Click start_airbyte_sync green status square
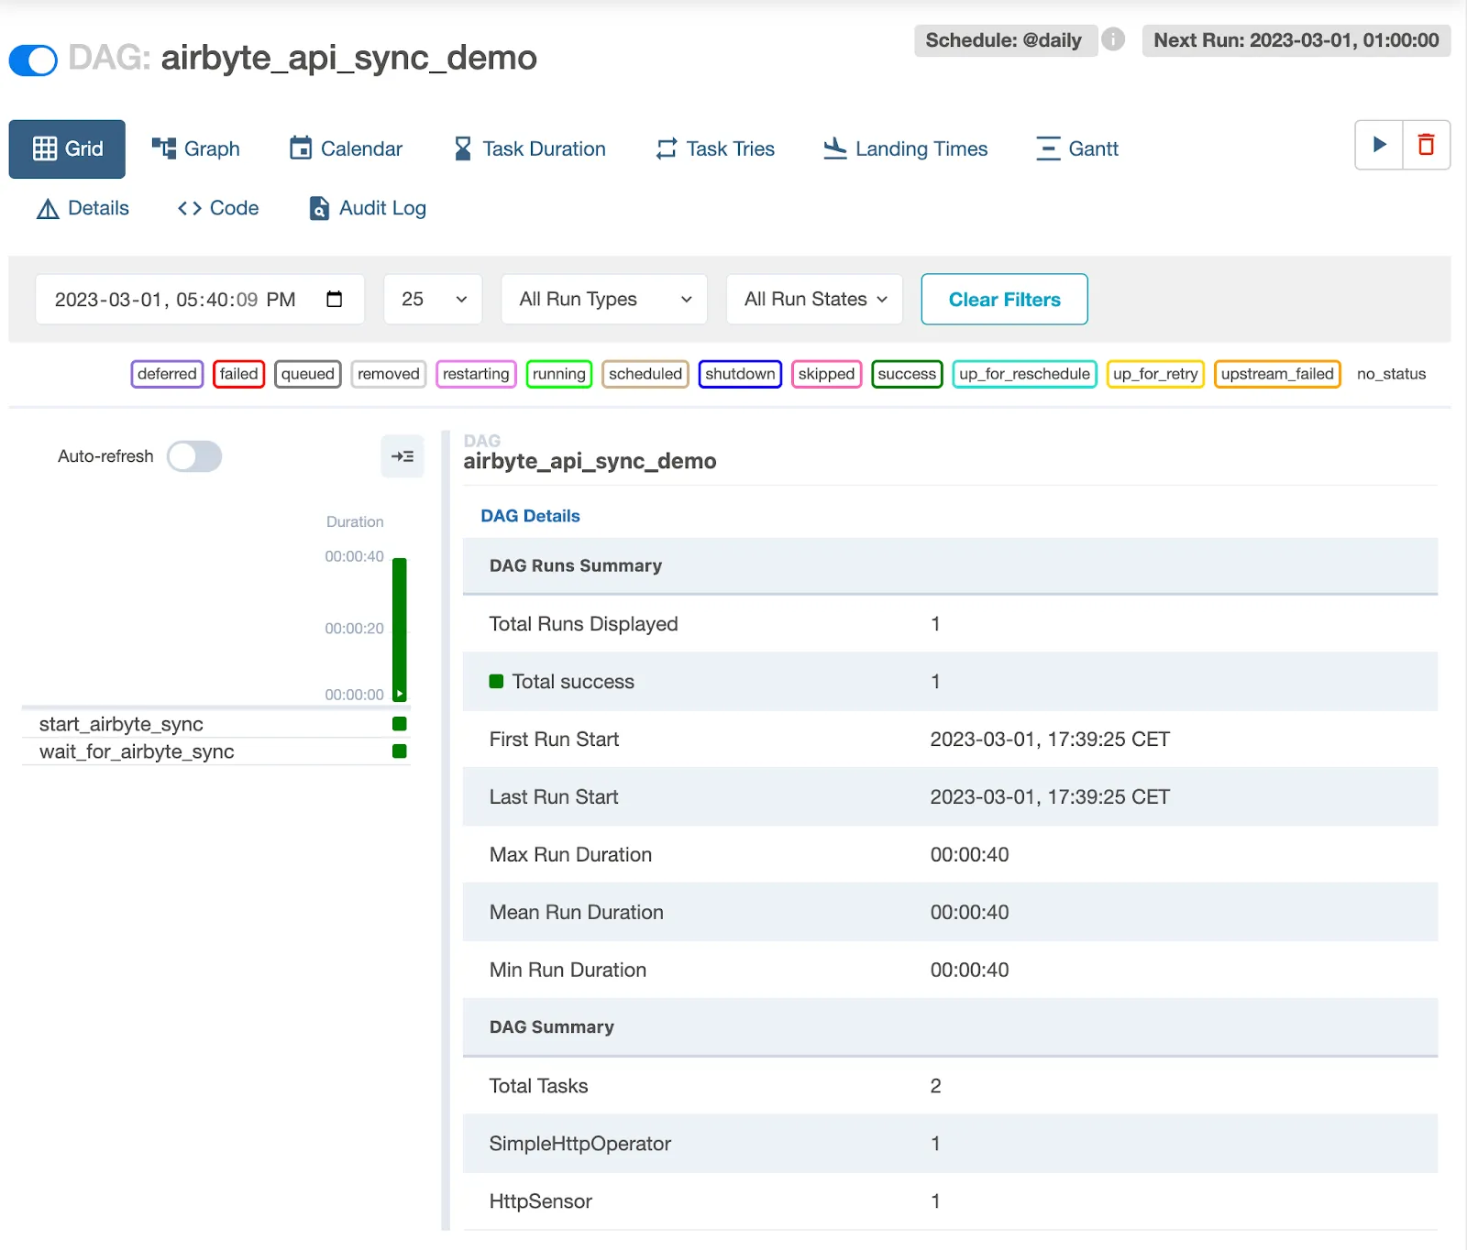 pos(400,724)
